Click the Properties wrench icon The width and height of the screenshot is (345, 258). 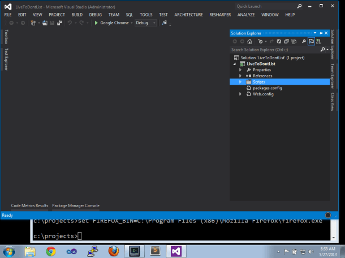tap(304, 41)
